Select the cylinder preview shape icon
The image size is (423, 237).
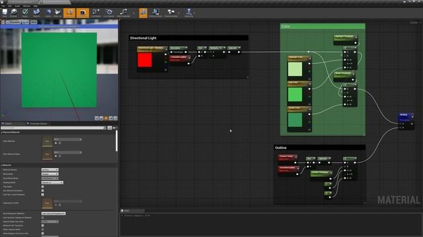pos(96,118)
